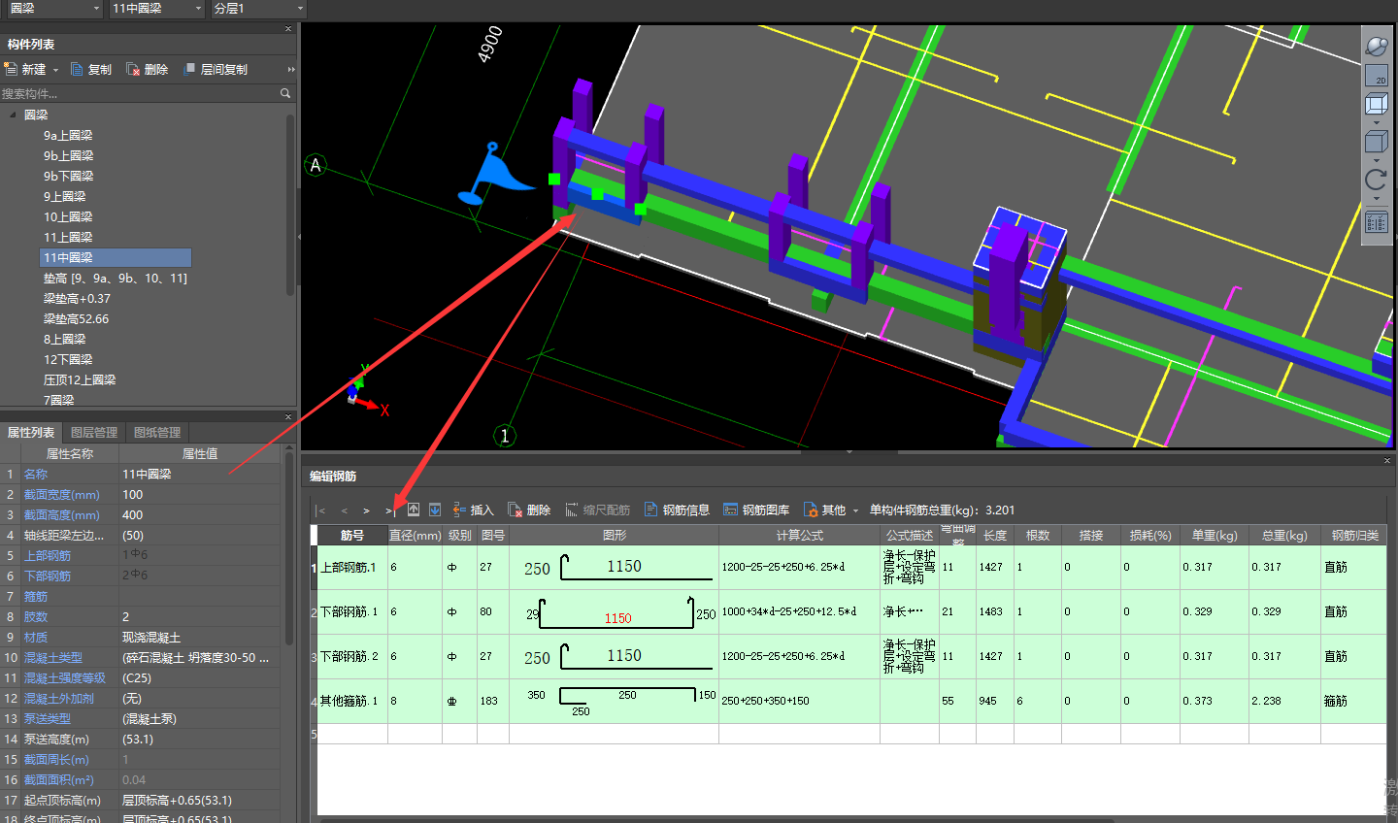The image size is (1398, 823).
Task: Select 11中圈梁 in the component list
Action: point(116,258)
